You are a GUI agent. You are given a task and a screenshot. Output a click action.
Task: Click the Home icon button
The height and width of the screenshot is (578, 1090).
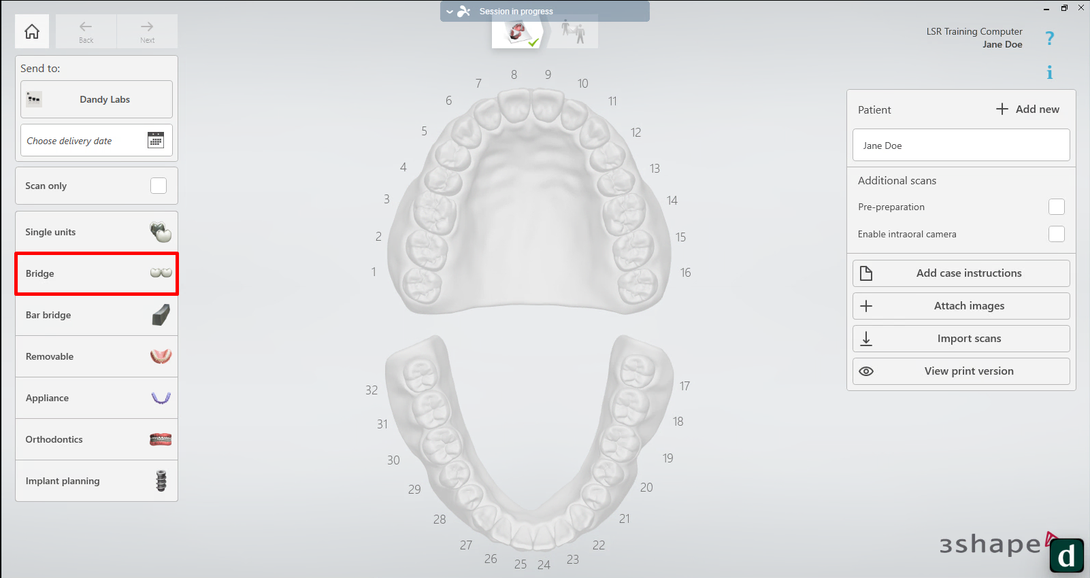32,31
